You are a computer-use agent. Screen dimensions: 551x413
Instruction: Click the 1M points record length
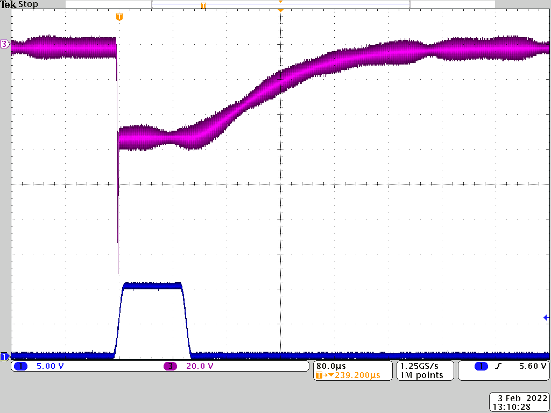click(421, 375)
